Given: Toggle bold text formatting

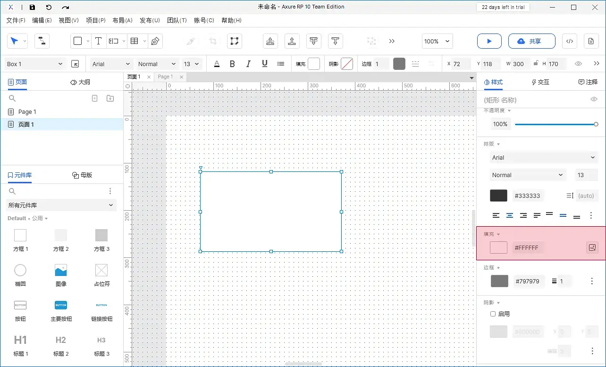Looking at the screenshot, I should coord(232,64).
